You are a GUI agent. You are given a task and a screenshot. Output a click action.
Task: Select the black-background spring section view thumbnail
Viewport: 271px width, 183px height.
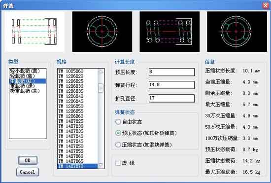(169, 32)
